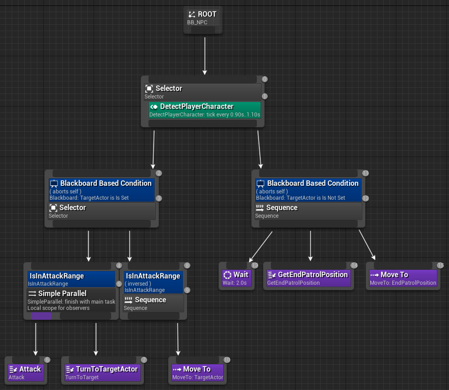Image resolution: width=449 pixels, height=390 pixels.
Task: Click '( inversed )' label on IsInAttackRange
Action: click(138, 284)
